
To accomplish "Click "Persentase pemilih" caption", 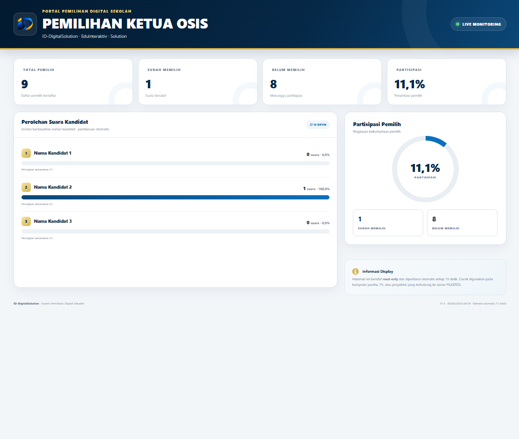I will (x=408, y=95).
